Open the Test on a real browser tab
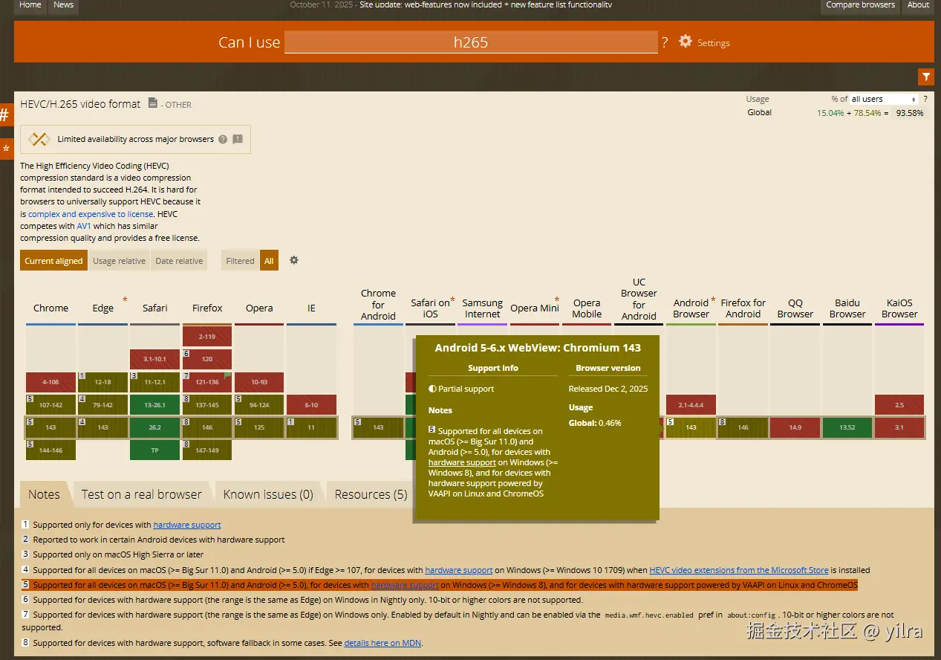 click(141, 494)
